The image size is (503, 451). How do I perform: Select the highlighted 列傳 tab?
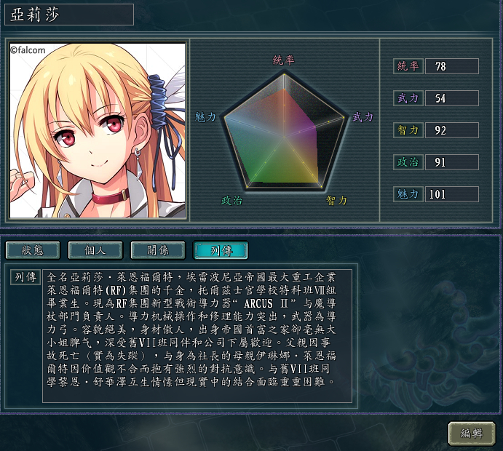tap(221, 250)
